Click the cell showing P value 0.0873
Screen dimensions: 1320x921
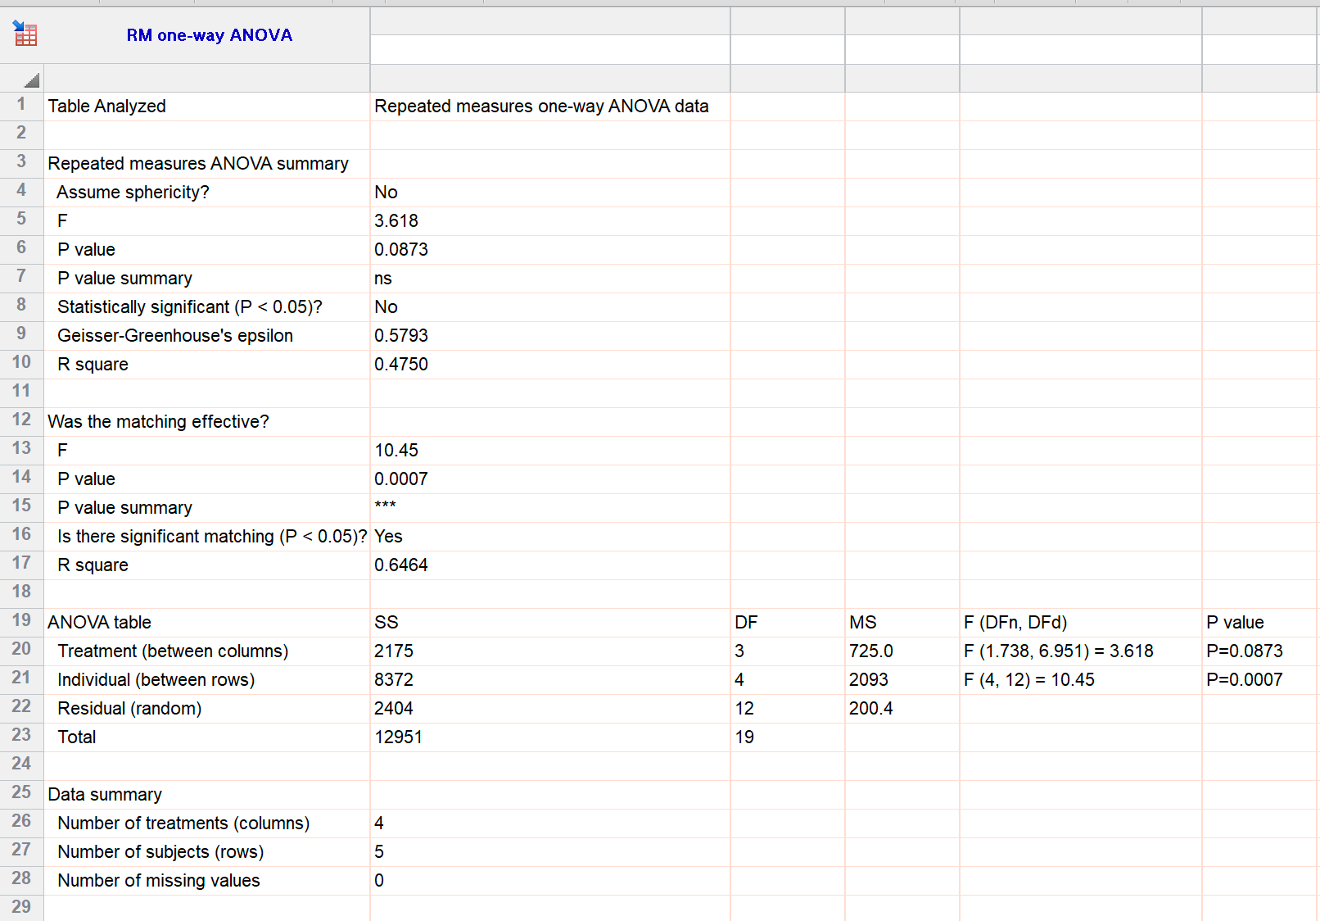tap(401, 249)
